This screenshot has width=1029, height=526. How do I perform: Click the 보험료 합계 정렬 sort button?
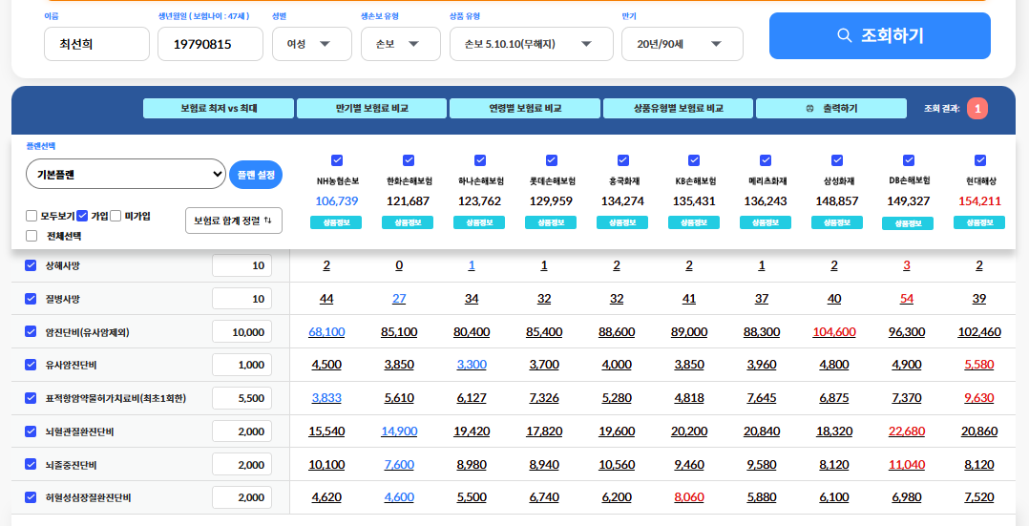(x=233, y=221)
